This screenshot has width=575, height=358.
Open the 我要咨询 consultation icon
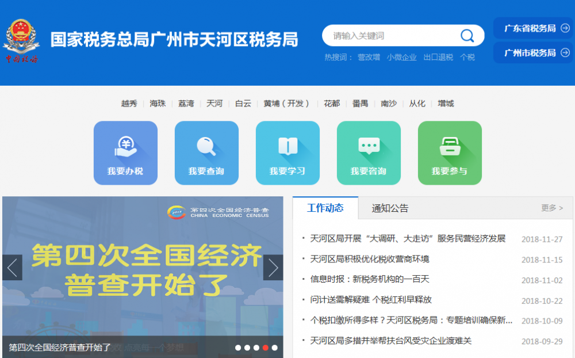click(369, 153)
